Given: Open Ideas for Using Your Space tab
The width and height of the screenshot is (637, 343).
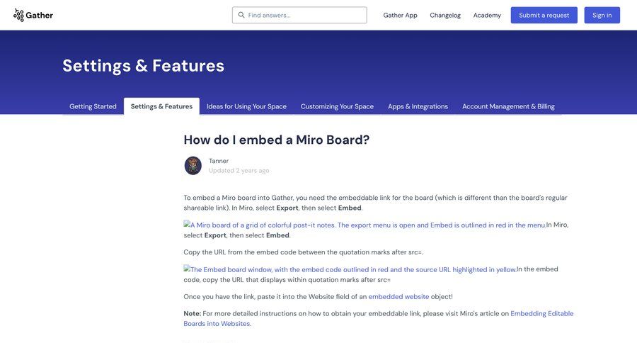Looking at the screenshot, I should tap(246, 106).
